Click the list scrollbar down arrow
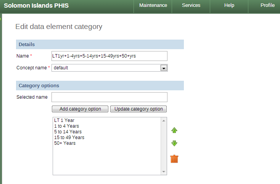Viewport: 280px width, 184px height. click(x=164, y=172)
